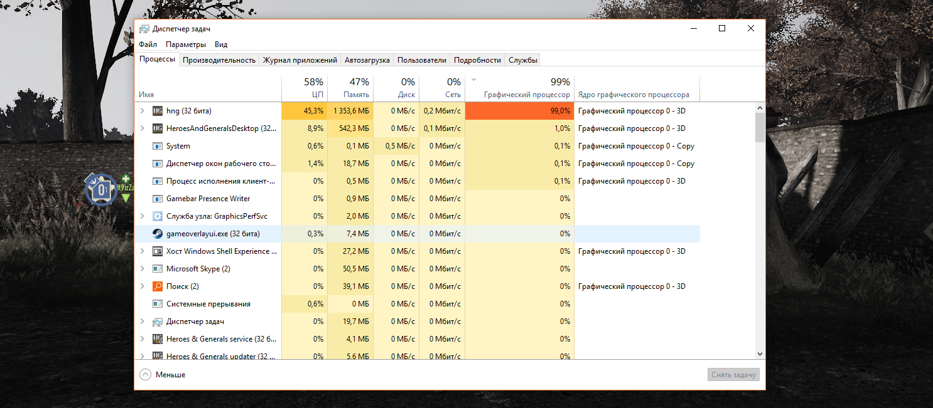The image size is (933, 408).
Task: Sort processes by the Имя column
Action: coord(208,88)
